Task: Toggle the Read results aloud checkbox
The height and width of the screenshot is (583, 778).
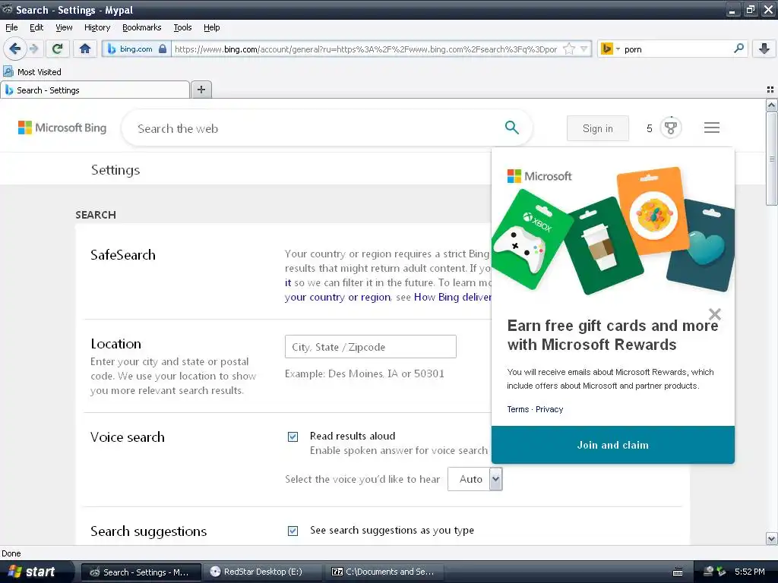Action: 293,436
